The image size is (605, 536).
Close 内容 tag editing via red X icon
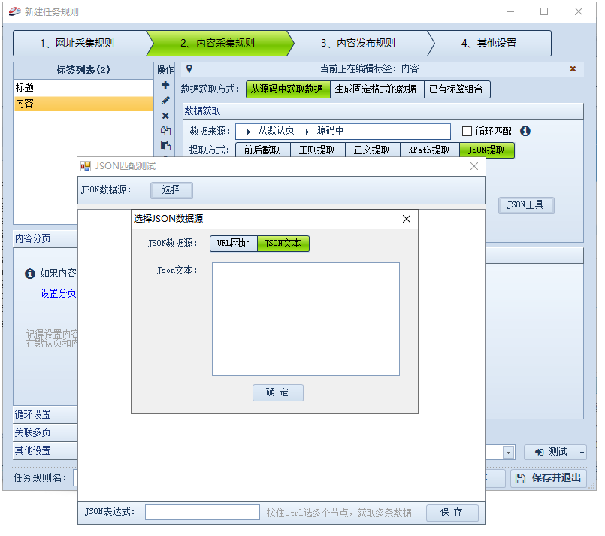tap(573, 68)
